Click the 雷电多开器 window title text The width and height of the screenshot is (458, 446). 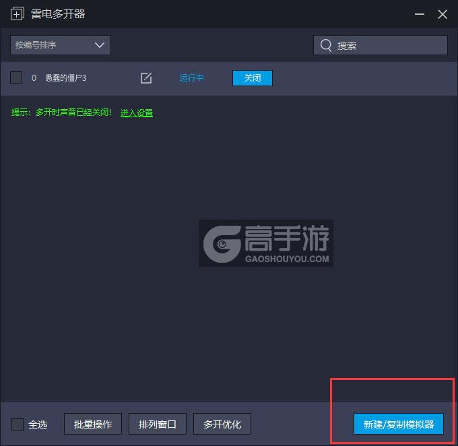click(58, 13)
